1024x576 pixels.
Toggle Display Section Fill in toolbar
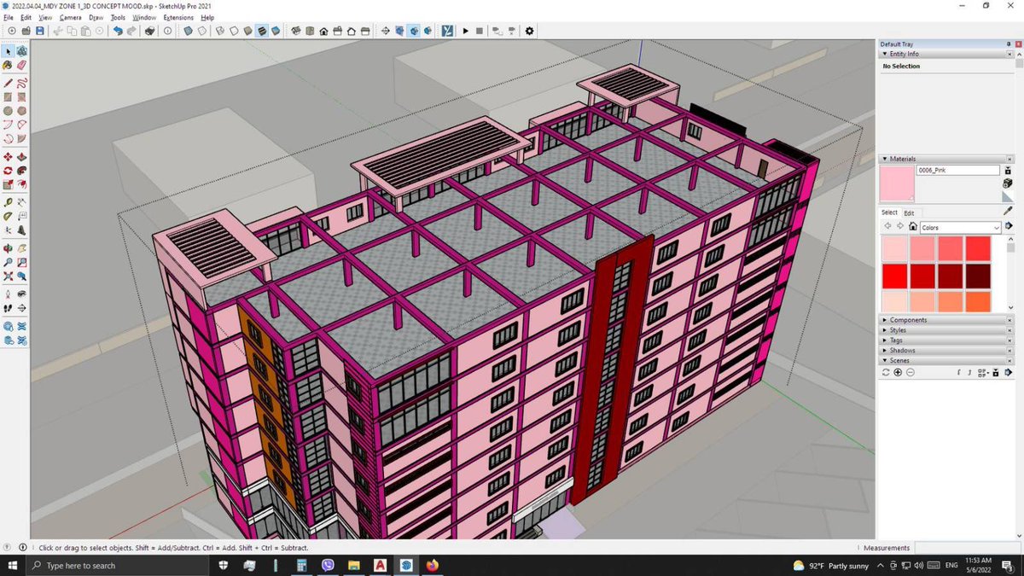pos(428,31)
